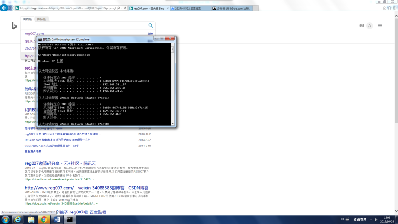Click the page scrollbar up arrow

pos(396,16)
